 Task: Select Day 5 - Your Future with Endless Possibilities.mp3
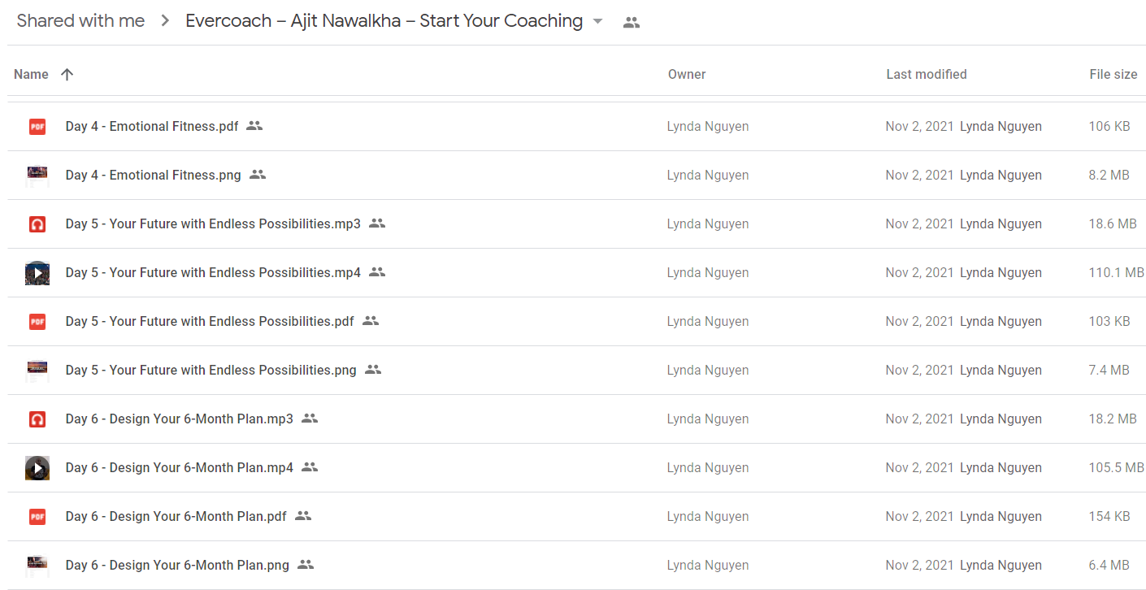tap(213, 223)
